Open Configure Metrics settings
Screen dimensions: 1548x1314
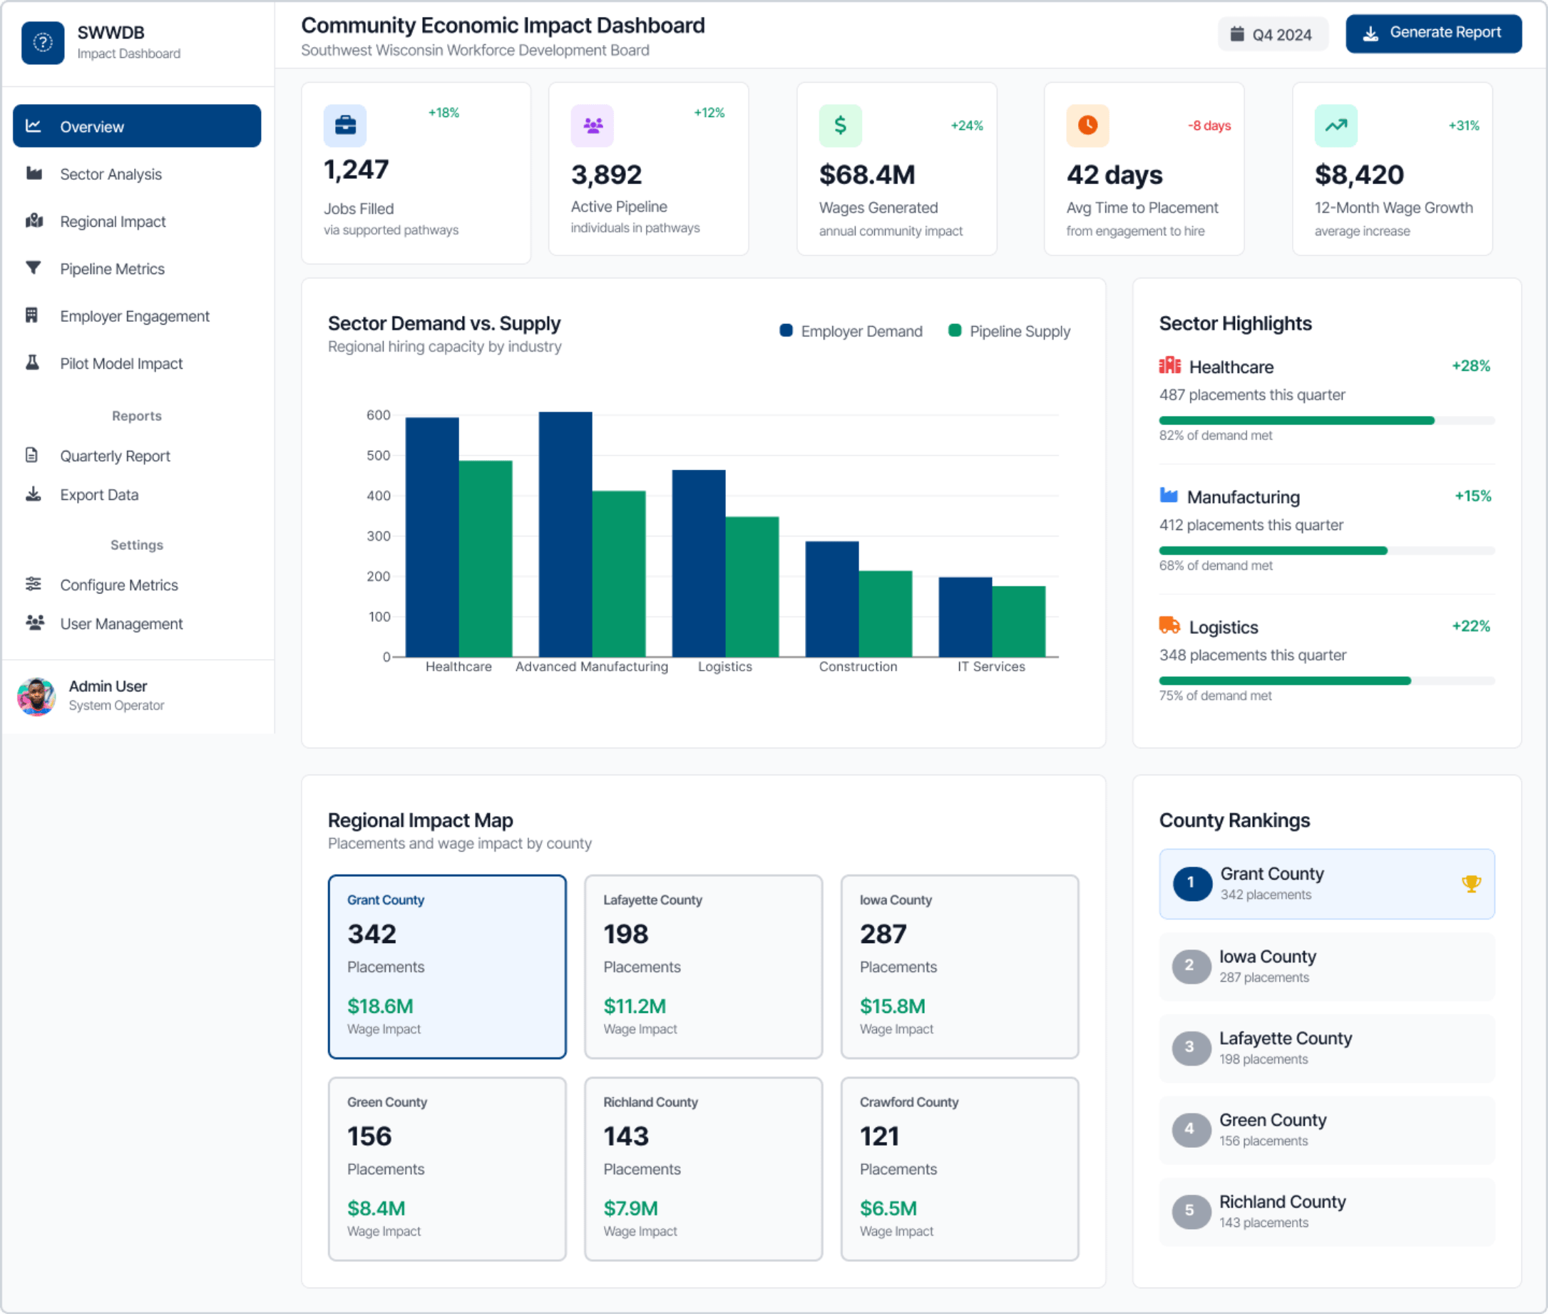(137, 585)
